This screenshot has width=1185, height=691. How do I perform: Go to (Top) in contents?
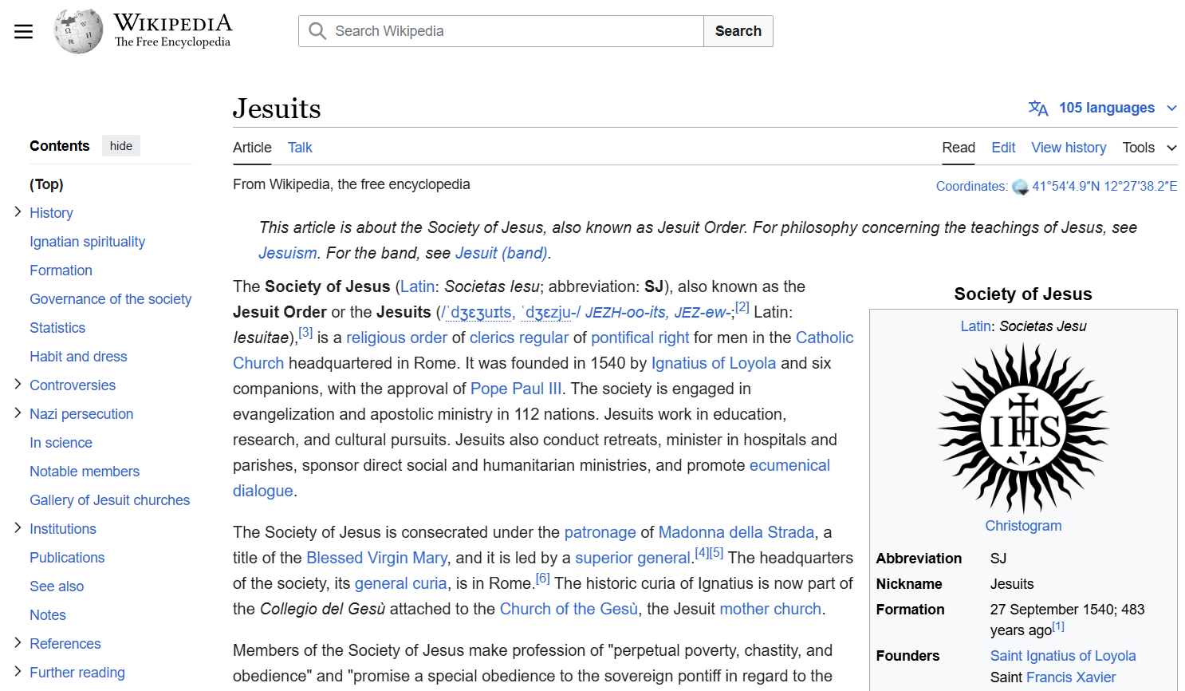46,184
